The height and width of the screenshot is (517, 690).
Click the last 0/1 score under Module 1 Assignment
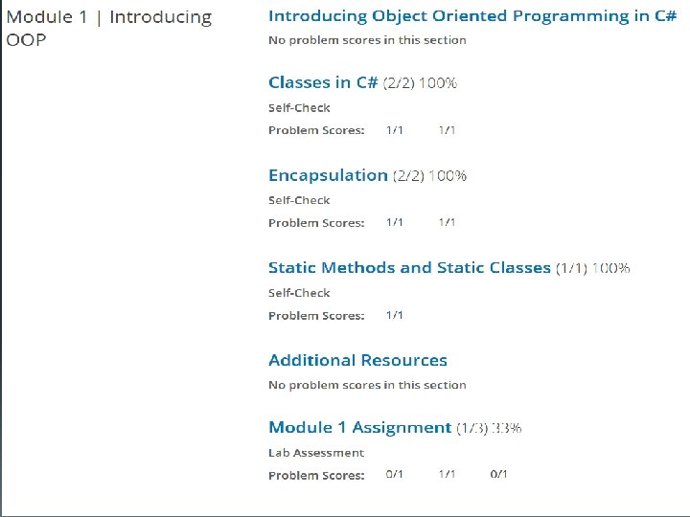[x=498, y=474]
